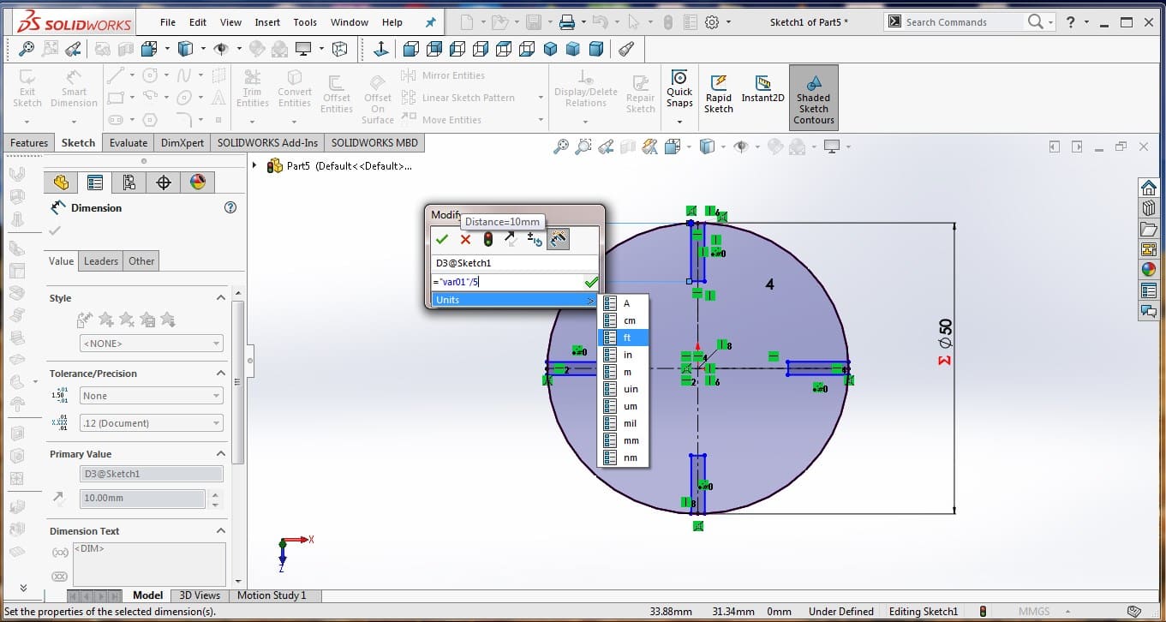Viewport: 1166px width, 622px height.
Task: Open the .12 (Document) precision dropdown
Action: click(x=151, y=423)
